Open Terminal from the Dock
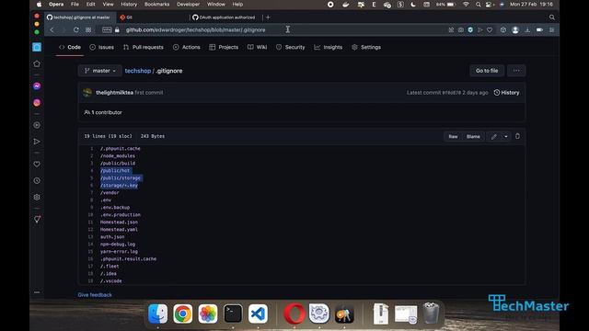The height and width of the screenshot is (331, 589). point(233,314)
